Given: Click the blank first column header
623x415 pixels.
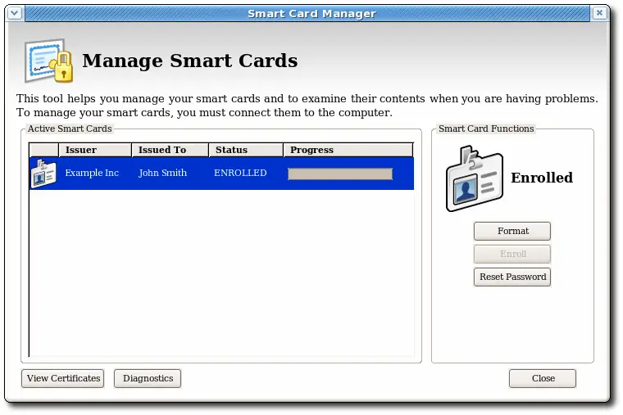Looking at the screenshot, I should pos(44,150).
